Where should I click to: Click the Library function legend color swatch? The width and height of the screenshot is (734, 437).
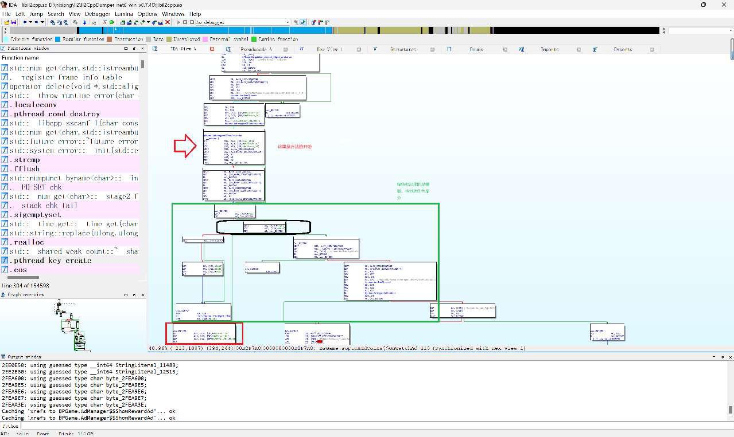click(6, 40)
